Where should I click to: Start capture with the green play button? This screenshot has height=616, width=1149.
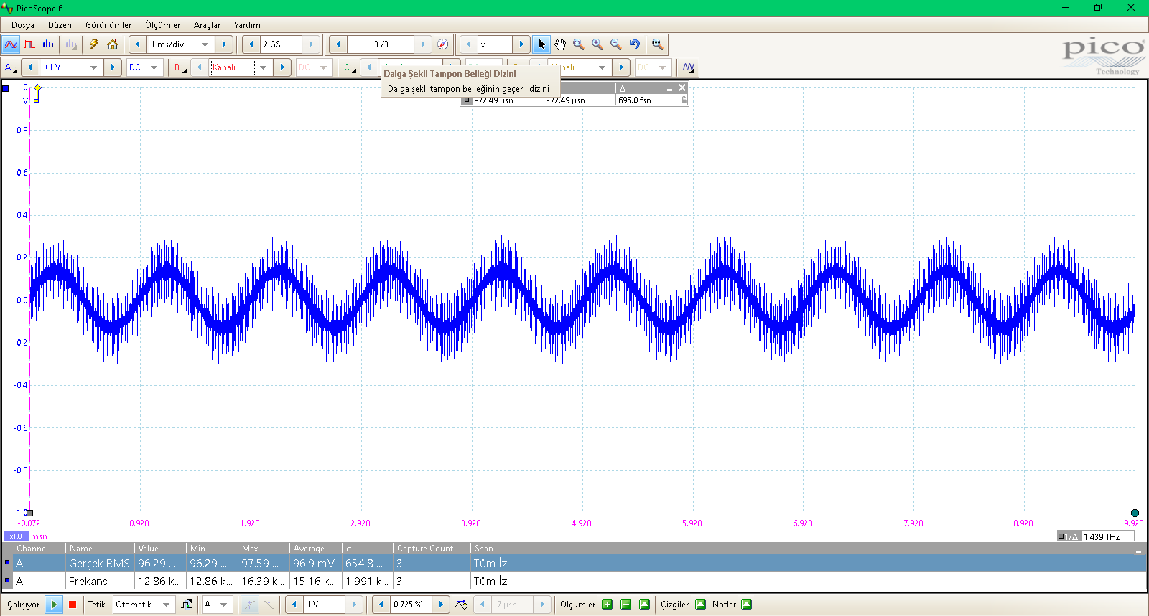(54, 605)
